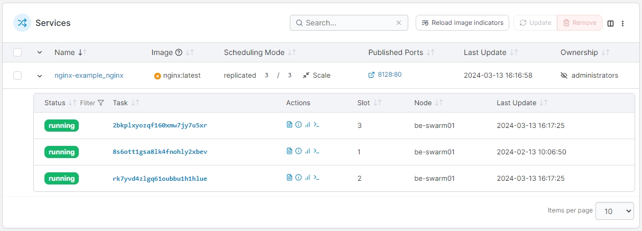Open console icon for task 8s6ott1gsa8lk4fnohly2xbev
This screenshot has width=642, height=231.
coord(316,152)
